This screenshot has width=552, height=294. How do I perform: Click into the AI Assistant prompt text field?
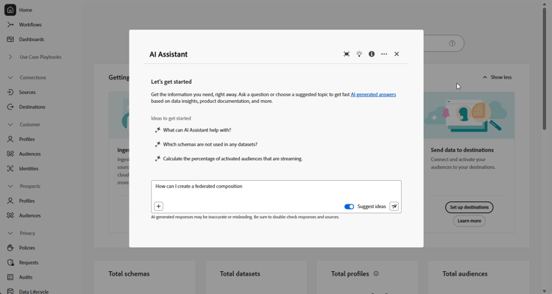click(x=276, y=190)
